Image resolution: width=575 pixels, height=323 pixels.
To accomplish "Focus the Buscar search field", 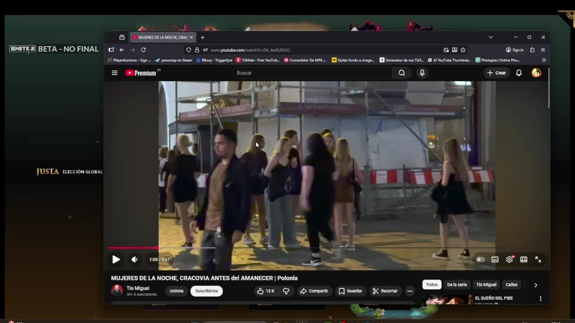I will [312, 73].
